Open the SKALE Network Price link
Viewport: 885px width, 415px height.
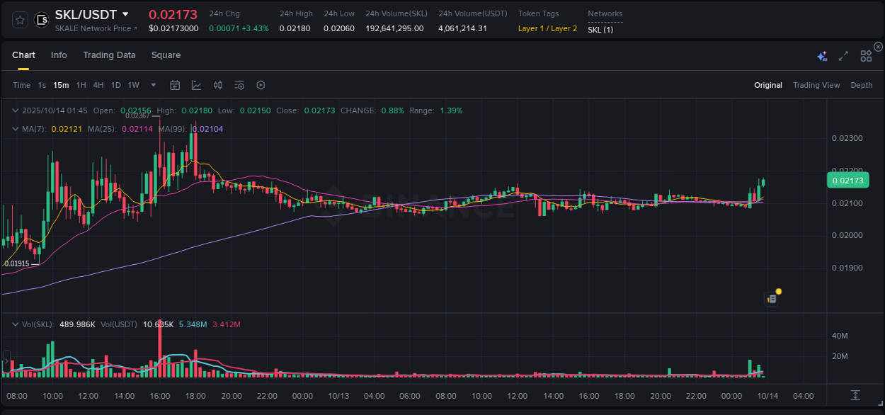(97, 28)
